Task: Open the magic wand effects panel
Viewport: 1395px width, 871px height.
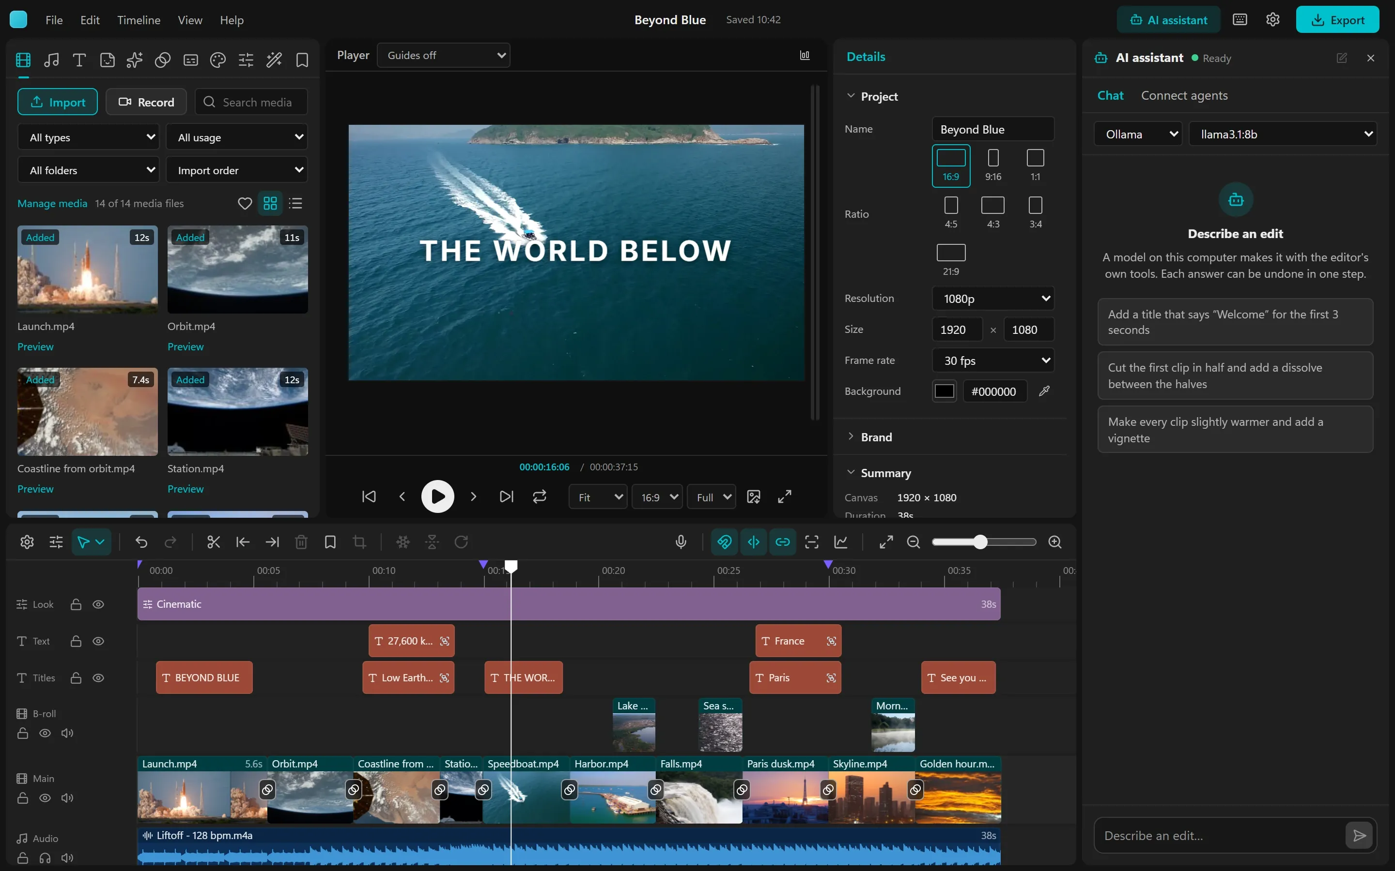Action: (x=274, y=60)
